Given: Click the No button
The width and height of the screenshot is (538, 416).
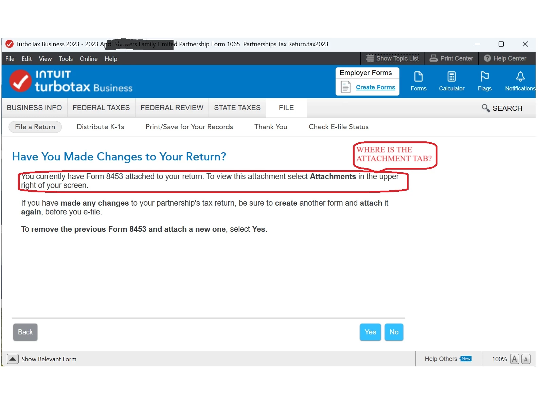Looking at the screenshot, I should tap(394, 332).
